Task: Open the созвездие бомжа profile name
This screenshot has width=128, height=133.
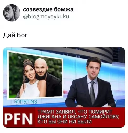Action: tap(48, 9)
